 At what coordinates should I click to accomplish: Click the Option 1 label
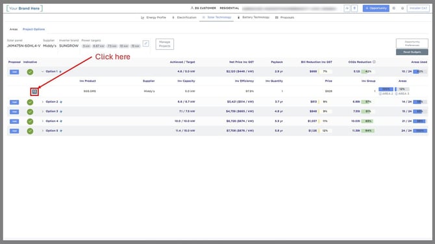[51, 71]
